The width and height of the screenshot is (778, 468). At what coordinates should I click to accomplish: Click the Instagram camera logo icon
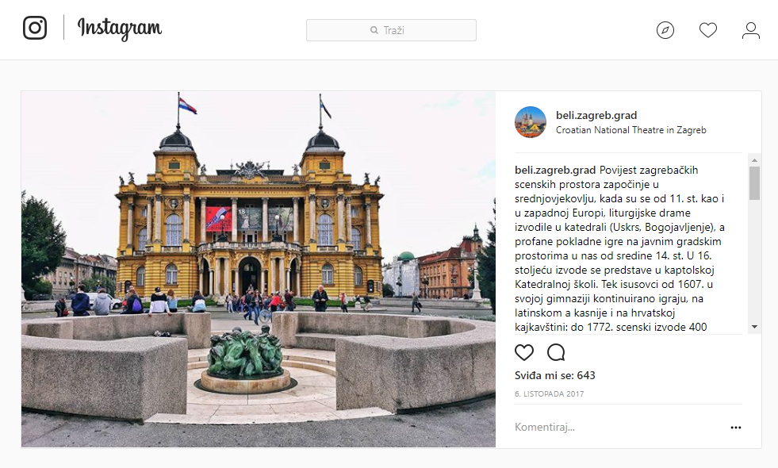pyautogui.click(x=35, y=28)
